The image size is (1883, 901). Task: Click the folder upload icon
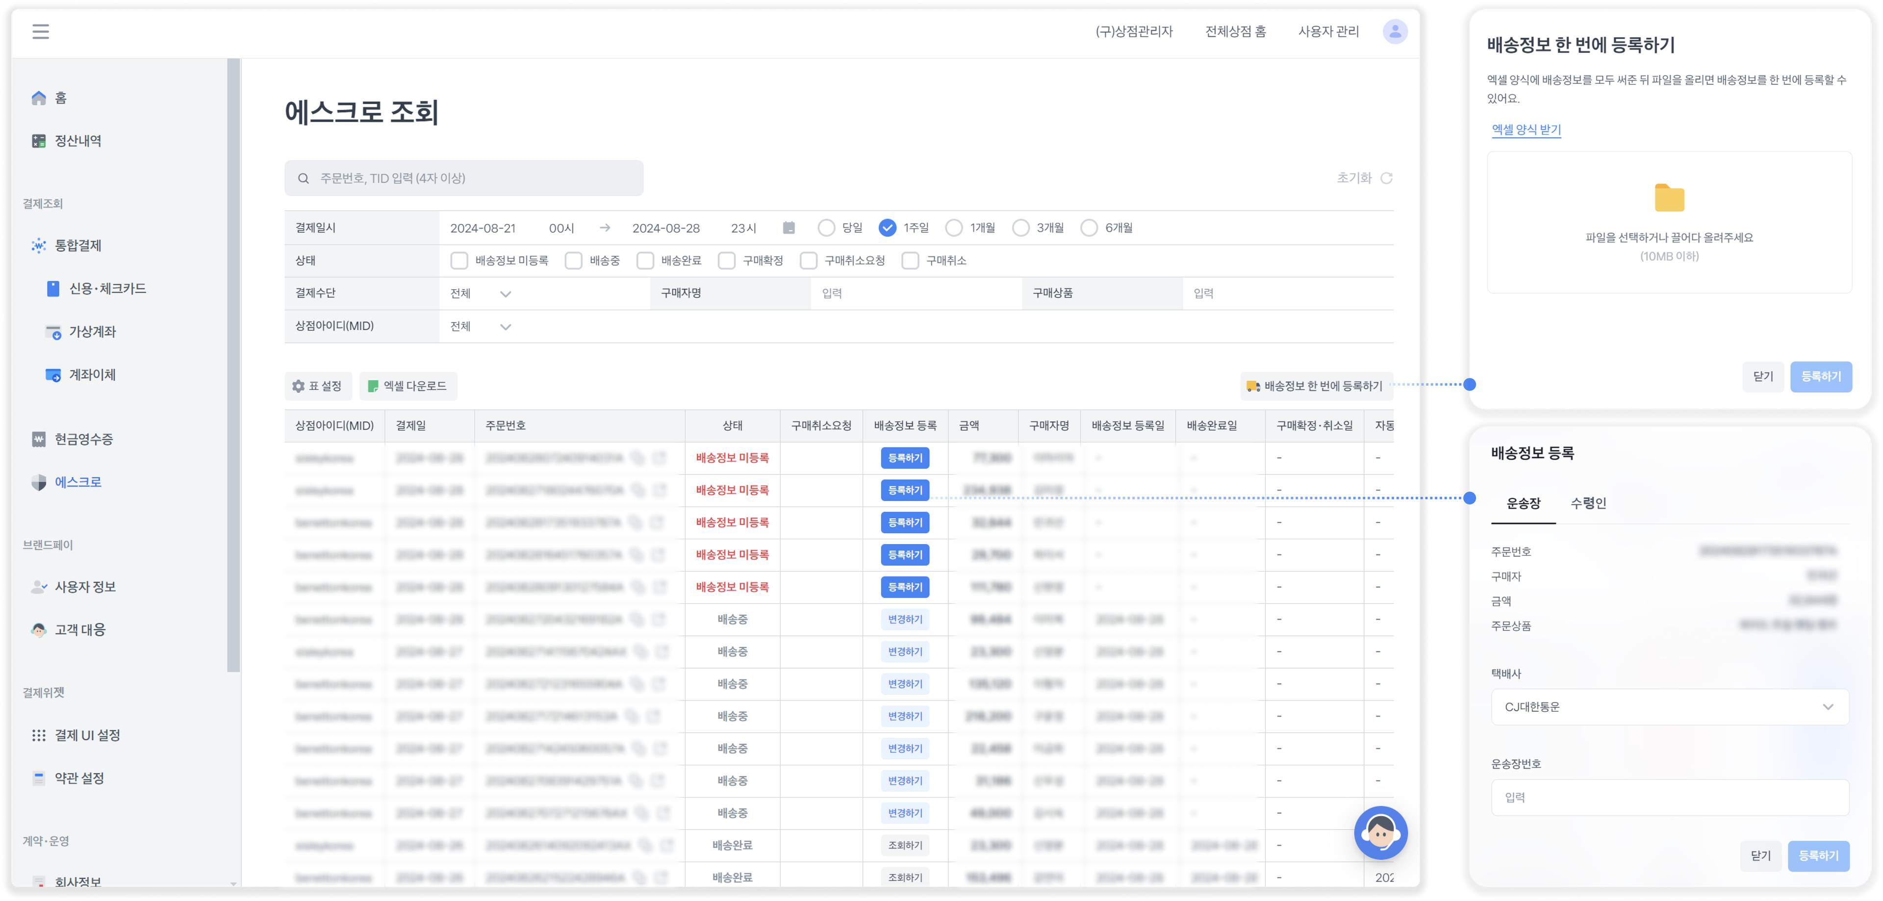pyautogui.click(x=1669, y=199)
